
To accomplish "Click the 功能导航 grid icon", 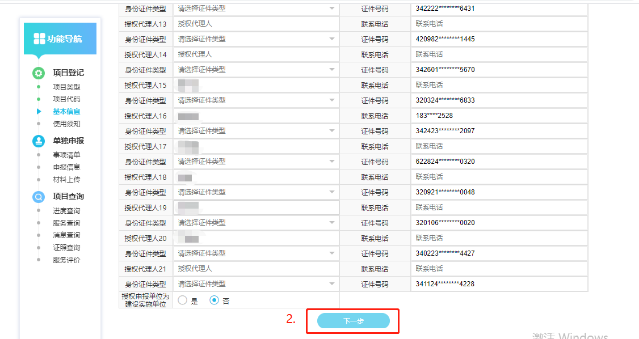I will 39,39.
